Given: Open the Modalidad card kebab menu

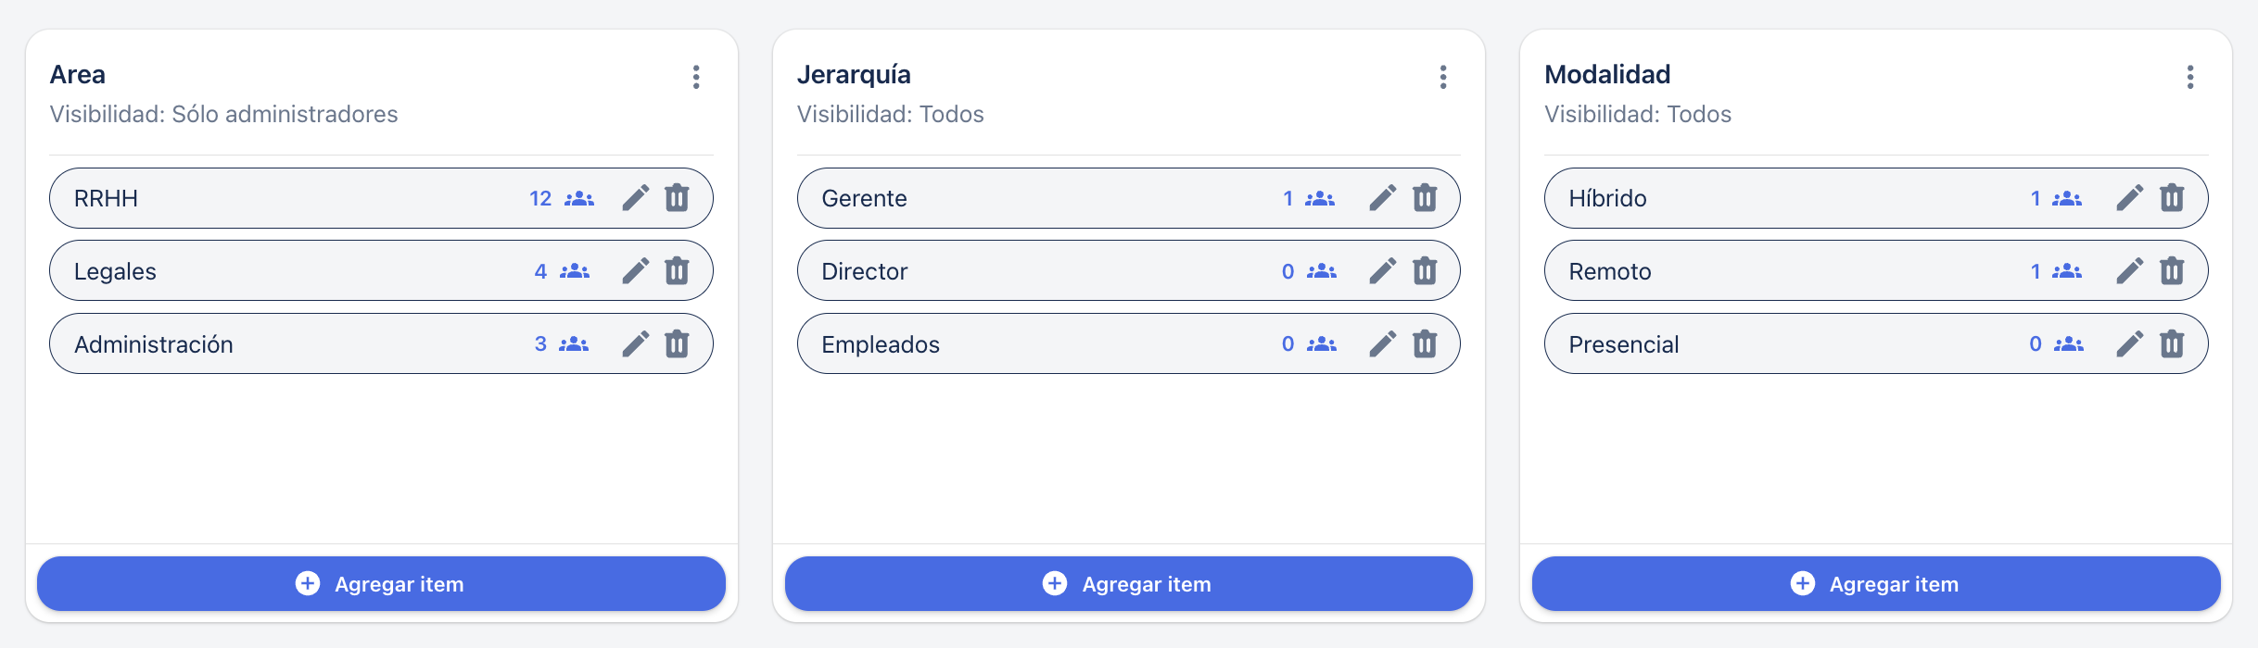Looking at the screenshot, I should [x=2190, y=77].
